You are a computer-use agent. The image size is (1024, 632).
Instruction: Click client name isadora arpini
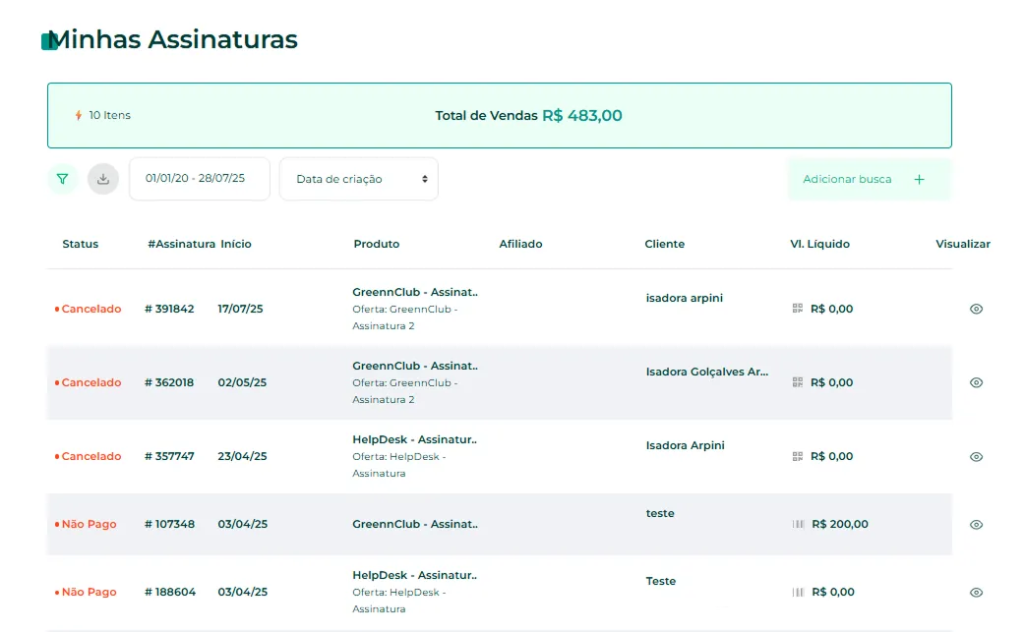[x=685, y=298]
